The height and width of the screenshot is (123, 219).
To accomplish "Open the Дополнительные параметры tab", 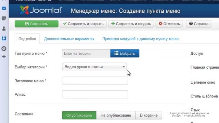I will (x=69, y=39).
